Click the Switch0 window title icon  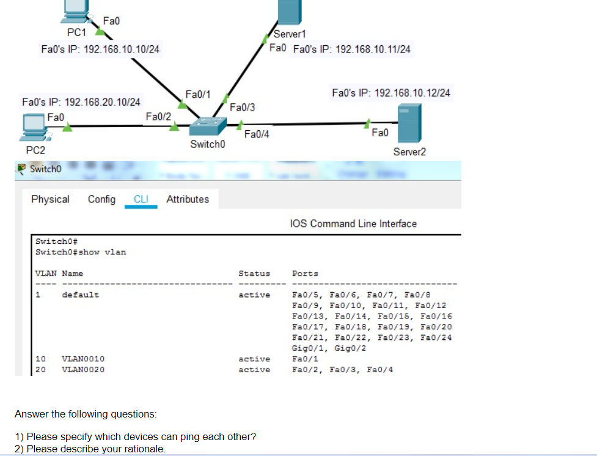coord(22,168)
